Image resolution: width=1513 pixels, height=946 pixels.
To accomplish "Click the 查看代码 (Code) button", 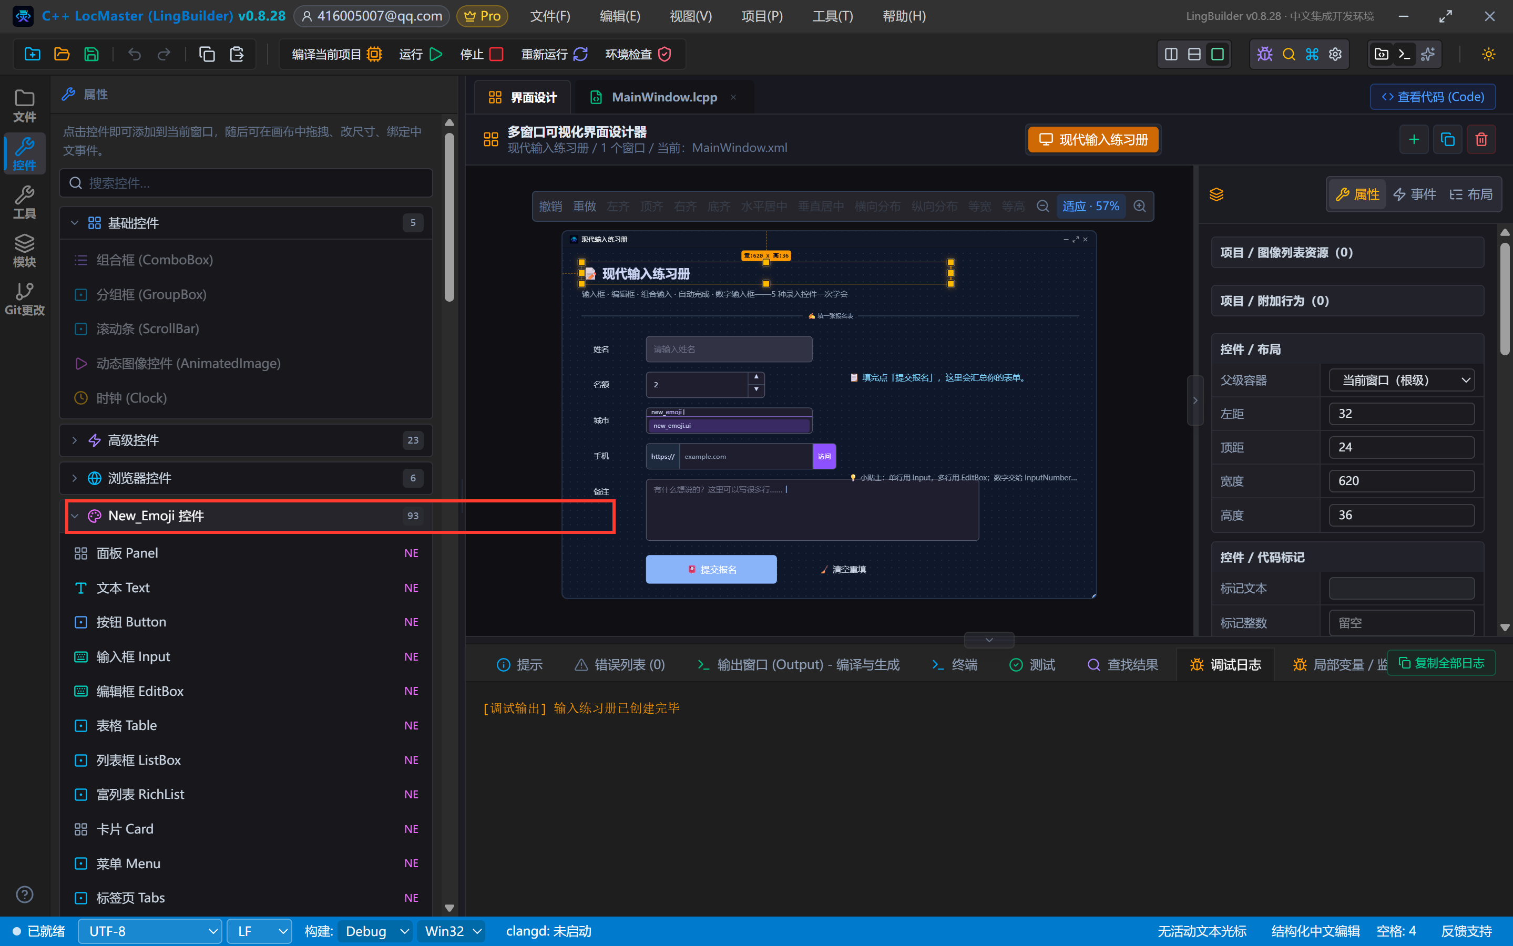I will click(1432, 97).
